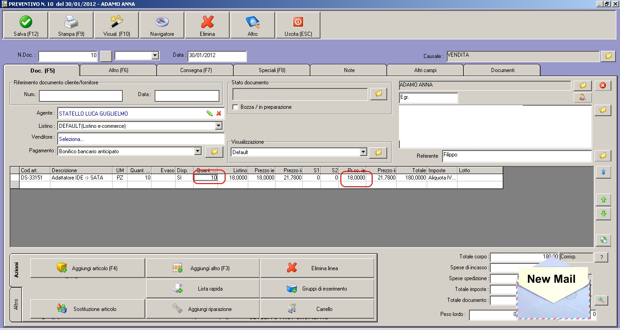The height and width of the screenshot is (330, 620).
Task: Search customer with person magnifier icon
Action: tap(583, 97)
